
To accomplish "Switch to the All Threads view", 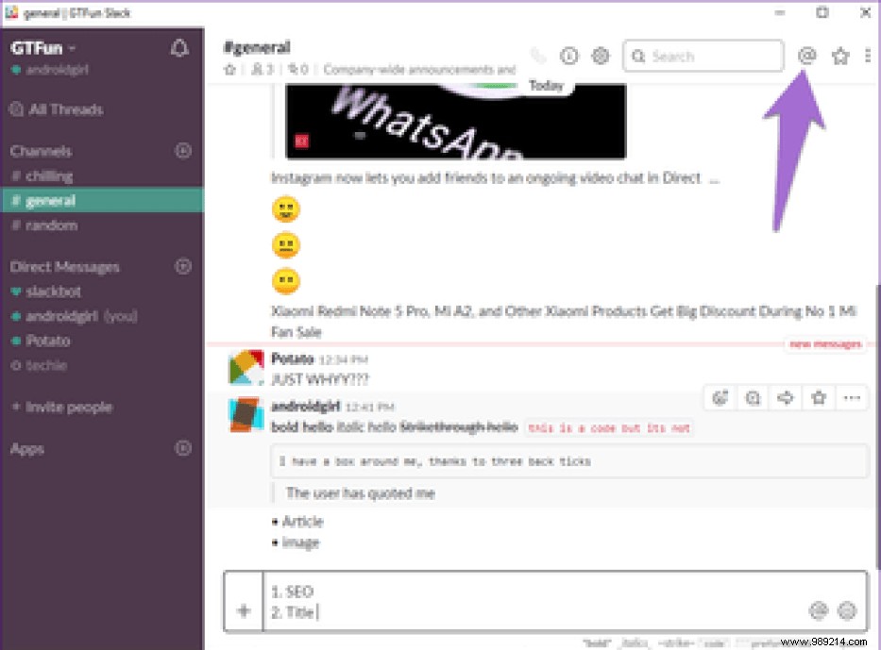I will (x=64, y=109).
